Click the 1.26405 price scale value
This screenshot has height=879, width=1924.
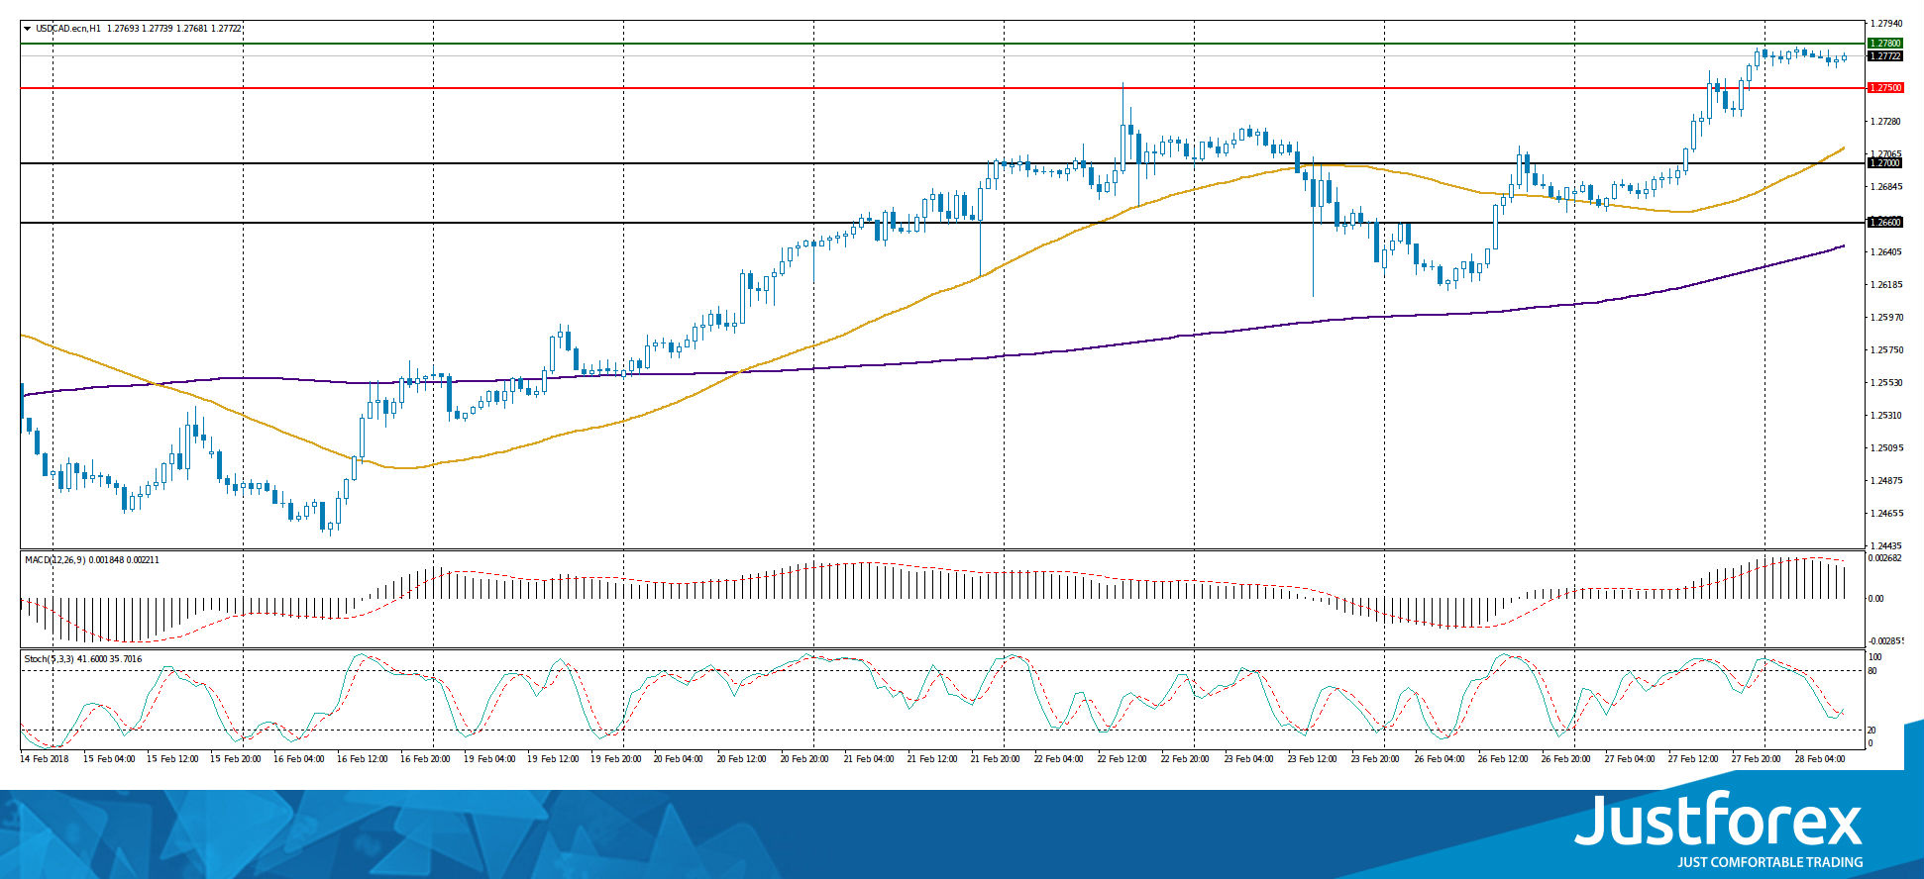point(1886,252)
